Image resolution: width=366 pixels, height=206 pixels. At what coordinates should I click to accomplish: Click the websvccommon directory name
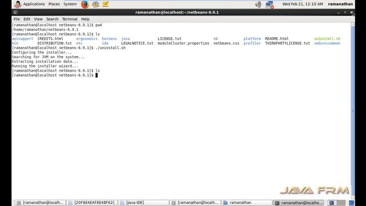click(x=327, y=43)
